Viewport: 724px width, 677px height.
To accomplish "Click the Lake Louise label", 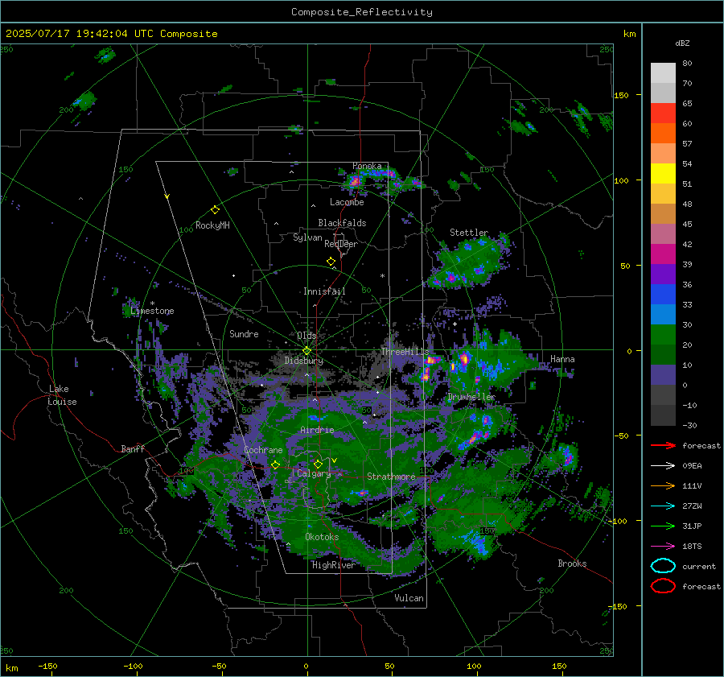I will 62,395.
